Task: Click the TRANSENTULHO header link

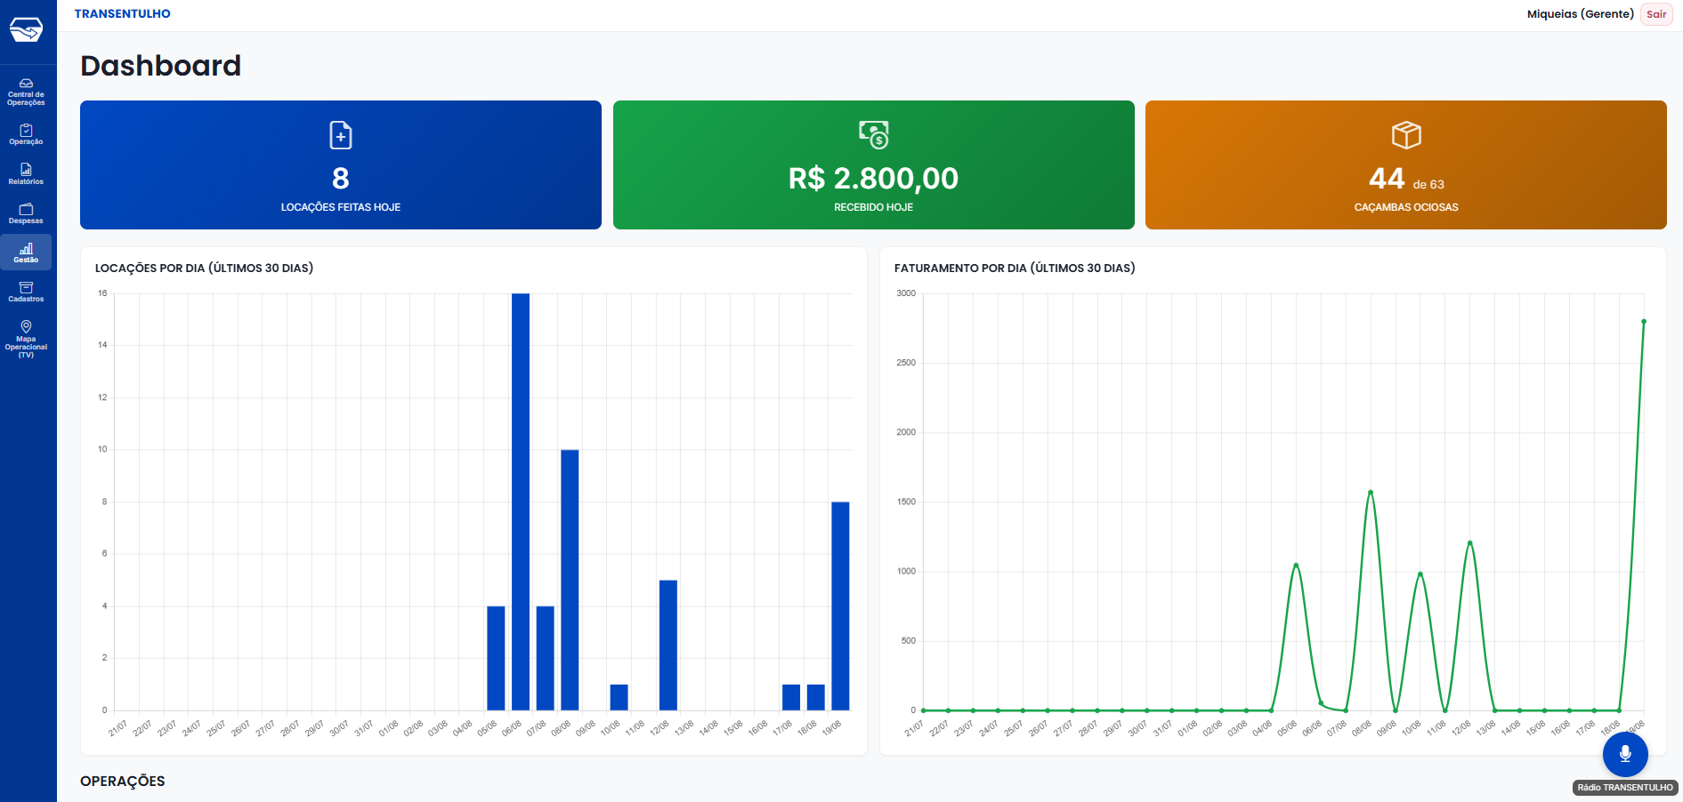Action: point(123,14)
